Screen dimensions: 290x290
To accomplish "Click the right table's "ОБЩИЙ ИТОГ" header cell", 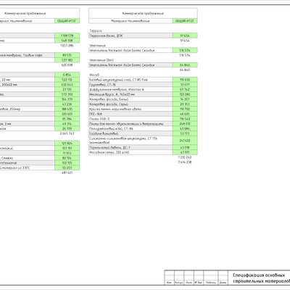I will [185, 21].
